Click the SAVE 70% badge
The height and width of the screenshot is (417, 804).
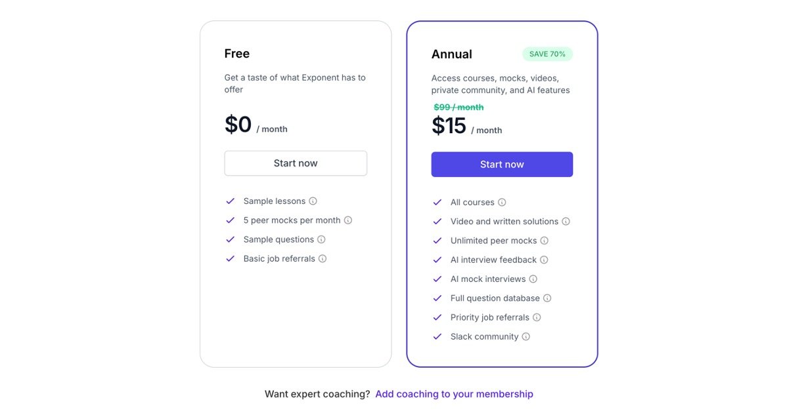547,54
